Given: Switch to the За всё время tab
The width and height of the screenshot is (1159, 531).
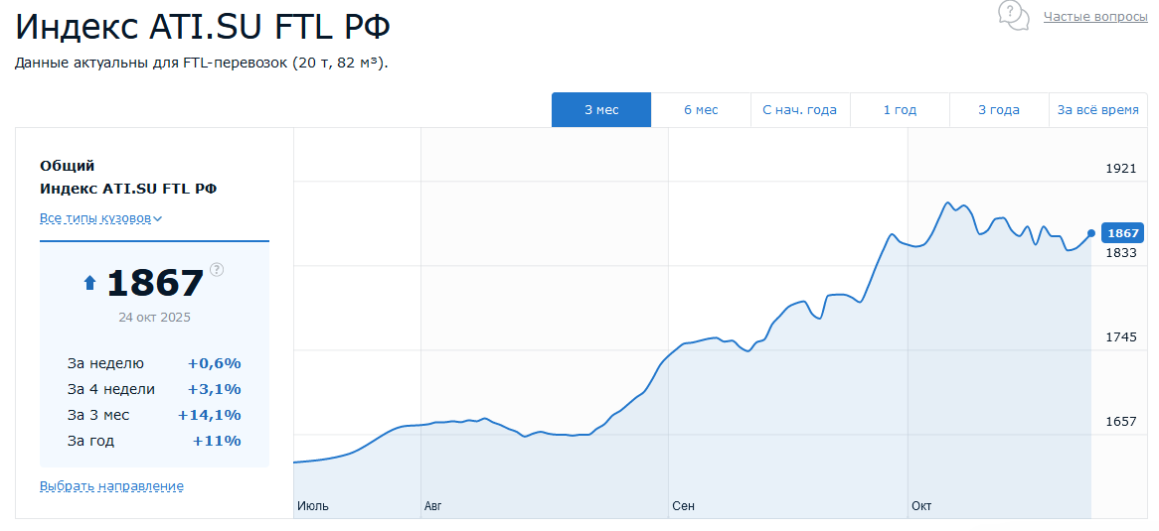Looking at the screenshot, I should click(1097, 110).
